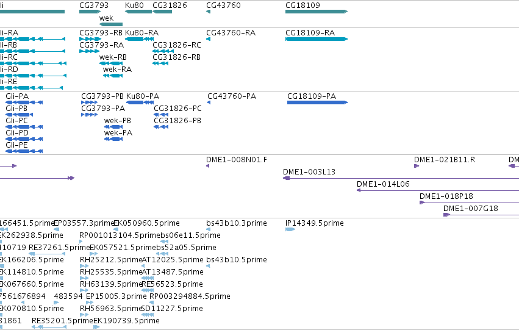Select the RE56523.5prime EST
The height and width of the screenshot is (330, 519).
pyautogui.click(x=148, y=290)
